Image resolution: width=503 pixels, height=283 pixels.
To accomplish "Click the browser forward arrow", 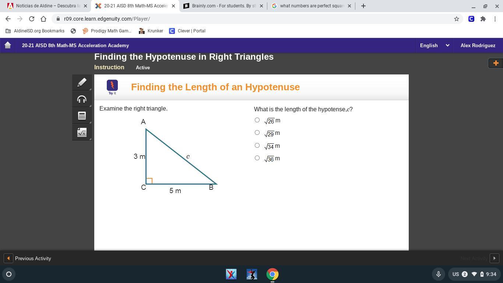I will click(x=20, y=19).
